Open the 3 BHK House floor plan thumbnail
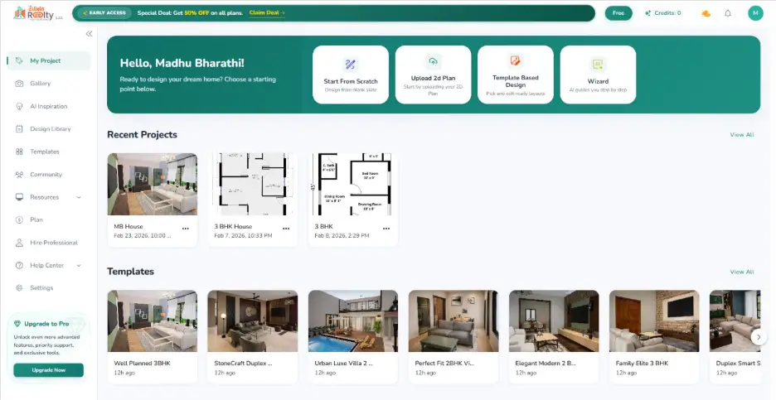This screenshot has height=400, width=776. pos(252,184)
